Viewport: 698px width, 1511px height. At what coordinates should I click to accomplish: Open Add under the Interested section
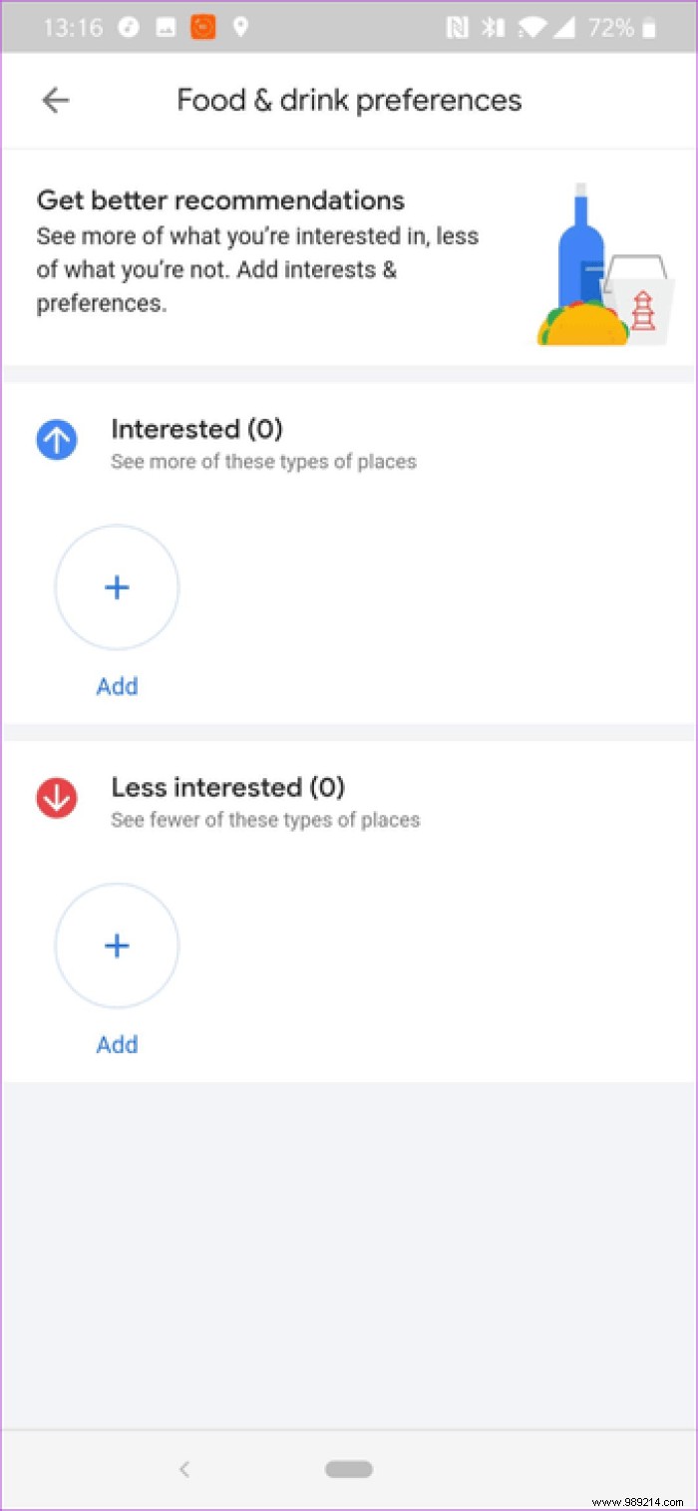click(x=117, y=685)
